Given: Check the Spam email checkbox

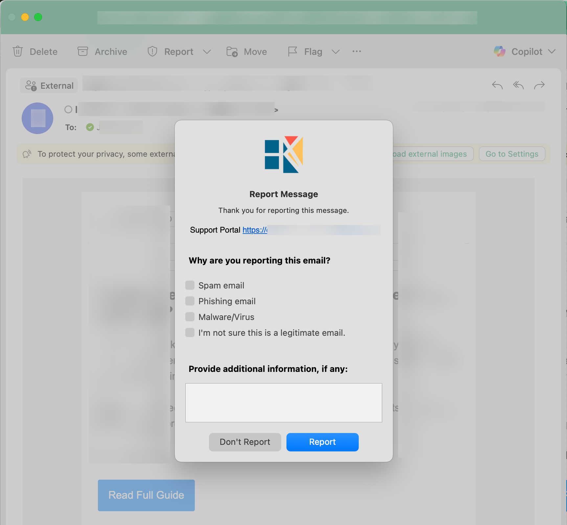Looking at the screenshot, I should tap(190, 285).
